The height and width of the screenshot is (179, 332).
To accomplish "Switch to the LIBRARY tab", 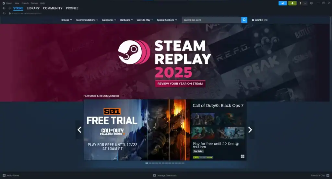I will [33, 8].
